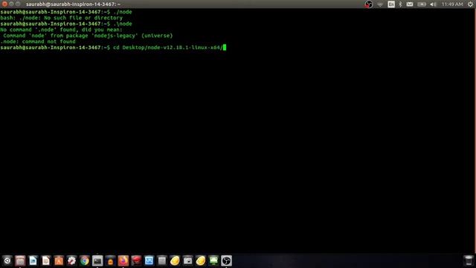Open the Trash from the dock

[x=469, y=261]
